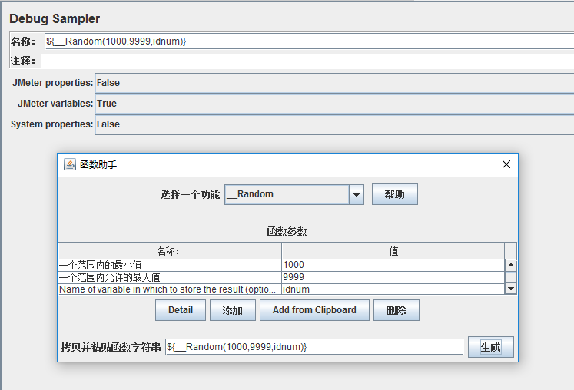Click the 名称 column header in parameter table
This screenshot has width=574, height=390.
click(170, 251)
